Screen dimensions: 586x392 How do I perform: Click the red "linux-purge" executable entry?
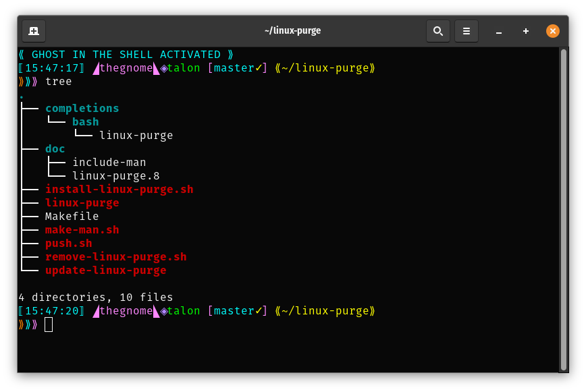(82, 202)
